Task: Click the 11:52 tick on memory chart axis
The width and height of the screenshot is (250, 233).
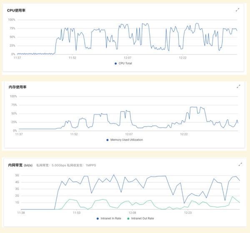Action: coord(74,134)
